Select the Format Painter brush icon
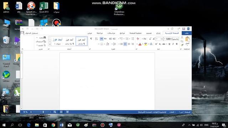 pyautogui.click(x=182, y=45)
